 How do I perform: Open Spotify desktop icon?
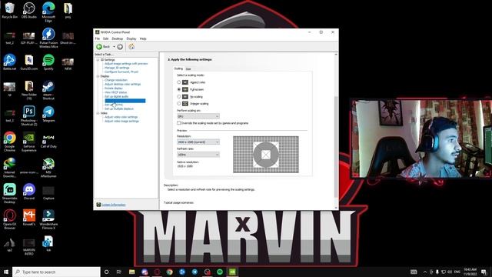(x=48, y=62)
